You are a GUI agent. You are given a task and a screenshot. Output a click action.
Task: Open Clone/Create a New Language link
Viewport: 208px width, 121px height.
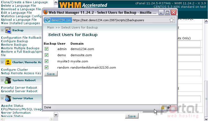pyautogui.click(x=24, y=2)
